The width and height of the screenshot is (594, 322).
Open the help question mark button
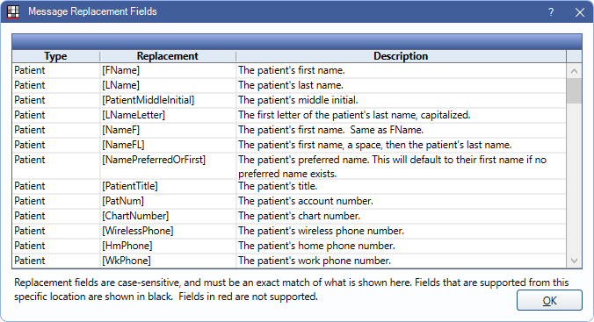click(x=551, y=11)
